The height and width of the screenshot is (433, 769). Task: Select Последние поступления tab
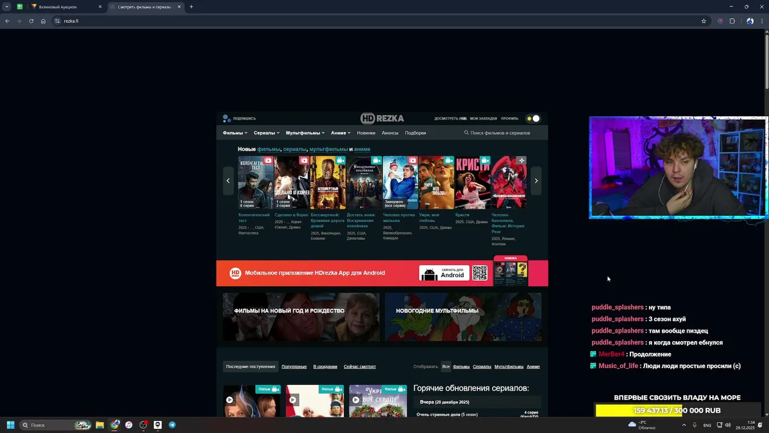251,366
